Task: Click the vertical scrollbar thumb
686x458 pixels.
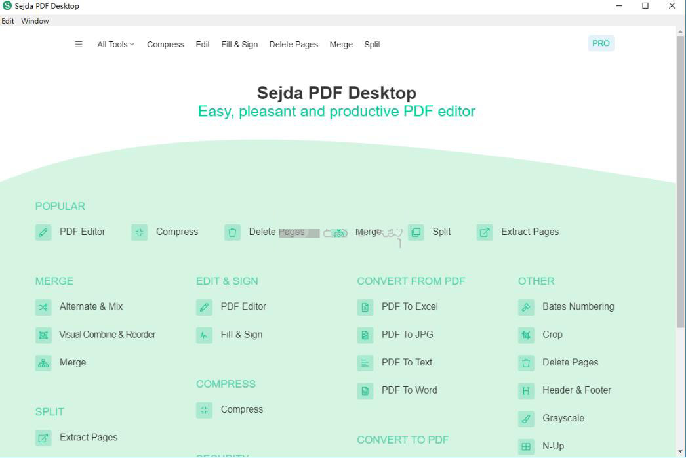Action: (680, 182)
